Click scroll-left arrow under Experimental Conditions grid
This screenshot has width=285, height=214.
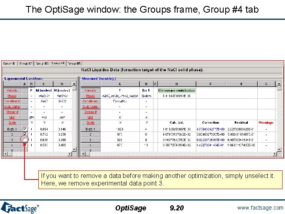pos(6,154)
